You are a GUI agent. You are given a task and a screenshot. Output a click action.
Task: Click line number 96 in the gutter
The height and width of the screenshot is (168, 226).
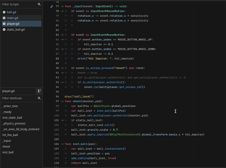pos(57,96)
